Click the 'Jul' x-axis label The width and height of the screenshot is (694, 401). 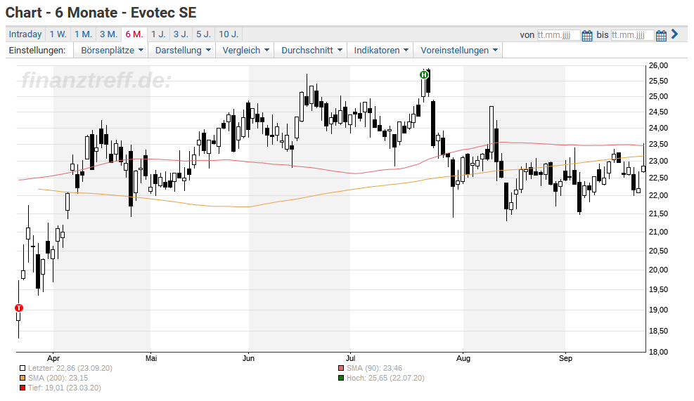pyautogui.click(x=350, y=358)
